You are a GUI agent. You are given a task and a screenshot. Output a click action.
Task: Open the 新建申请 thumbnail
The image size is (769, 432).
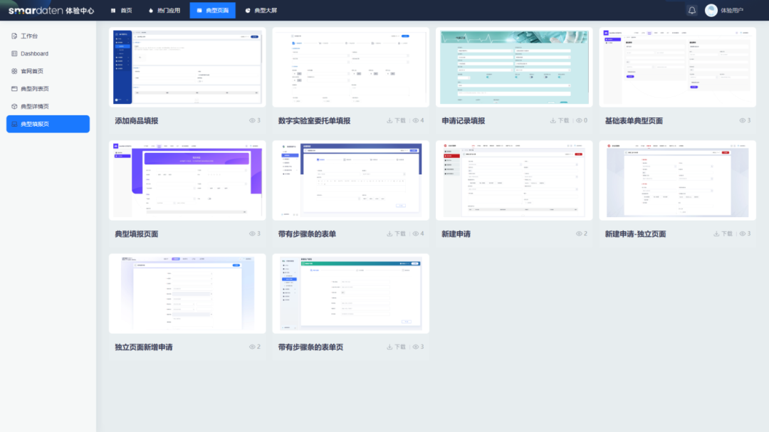point(514,181)
